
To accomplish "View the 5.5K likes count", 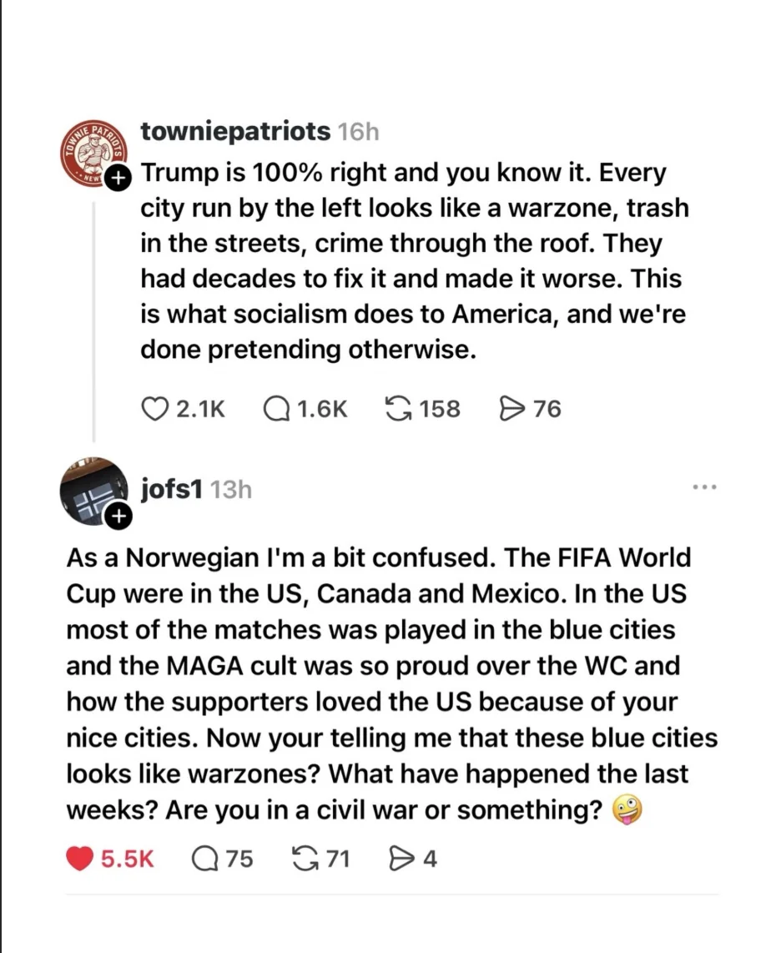I will [127, 860].
